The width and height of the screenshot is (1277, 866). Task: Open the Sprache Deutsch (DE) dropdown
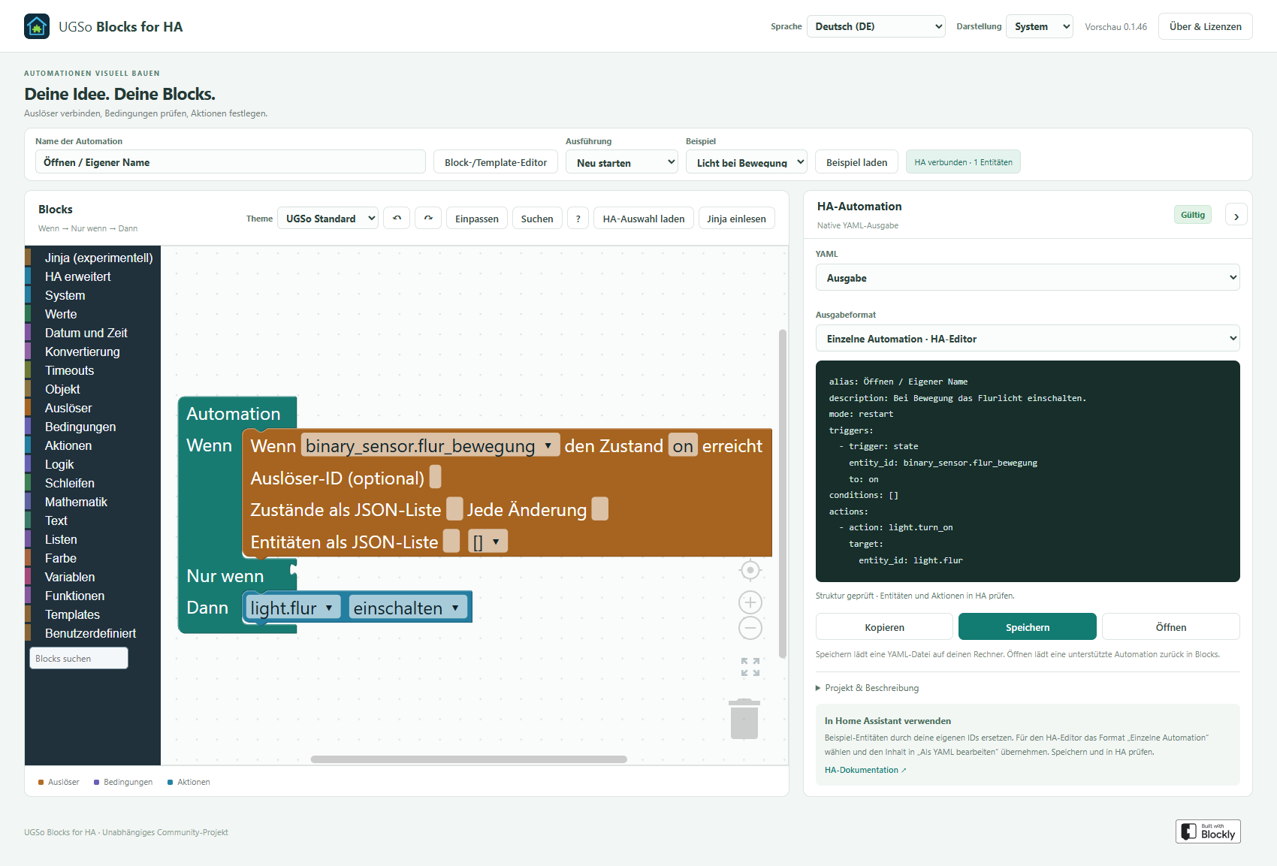click(x=876, y=26)
